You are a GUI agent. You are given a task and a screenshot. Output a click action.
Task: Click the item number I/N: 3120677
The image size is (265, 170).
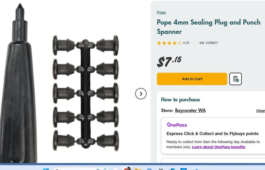pyautogui.click(x=209, y=43)
